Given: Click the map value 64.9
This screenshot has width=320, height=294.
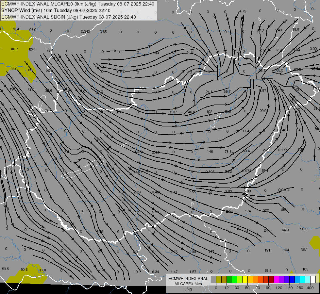Looking at the screenshot, I should click(285, 230).
